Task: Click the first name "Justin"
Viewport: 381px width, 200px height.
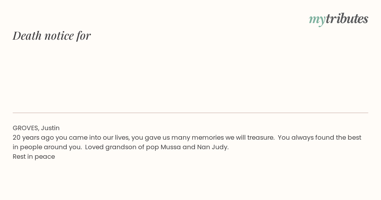Action: coord(50,128)
